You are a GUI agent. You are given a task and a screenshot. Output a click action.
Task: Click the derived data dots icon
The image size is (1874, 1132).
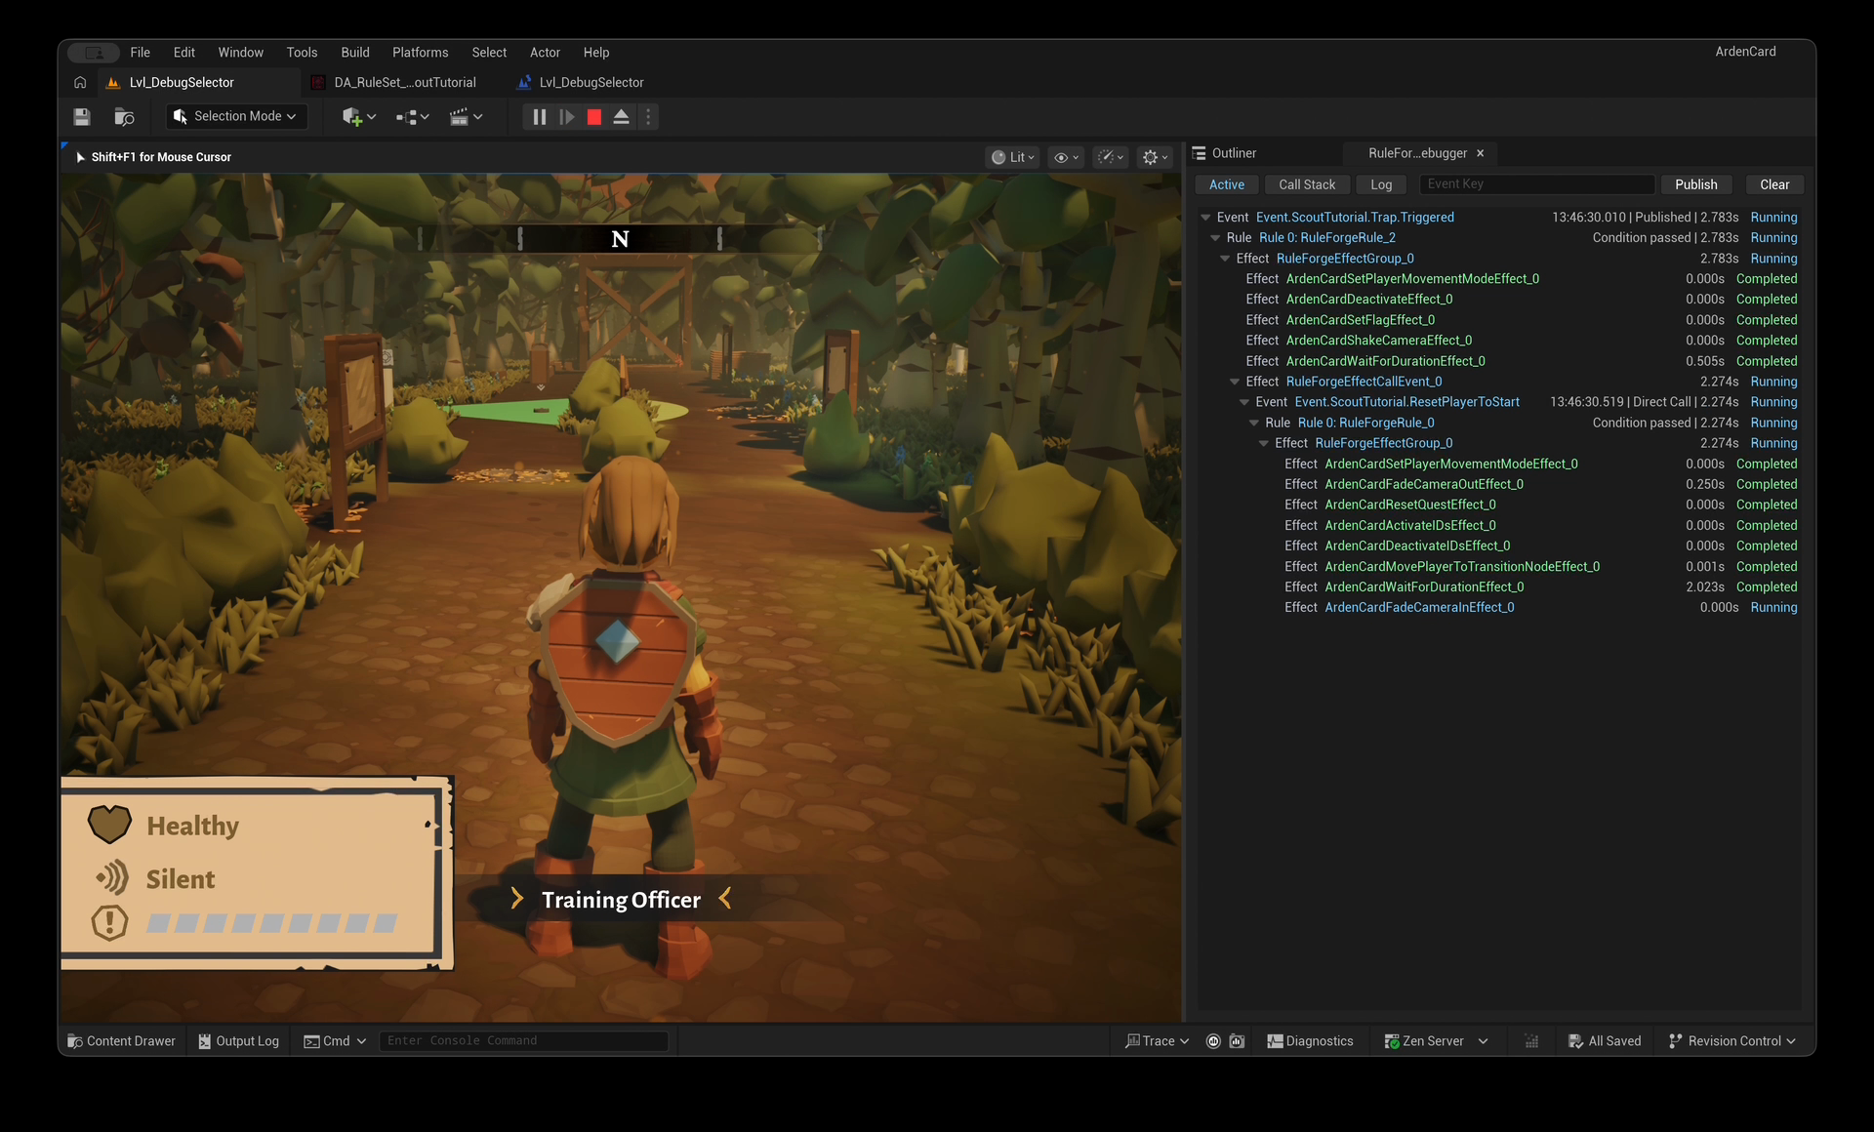coord(1531,1041)
